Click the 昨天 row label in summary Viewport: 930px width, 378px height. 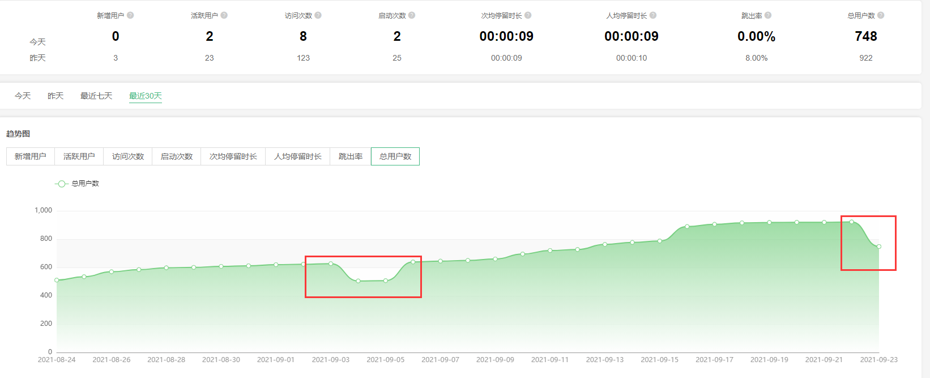click(37, 58)
